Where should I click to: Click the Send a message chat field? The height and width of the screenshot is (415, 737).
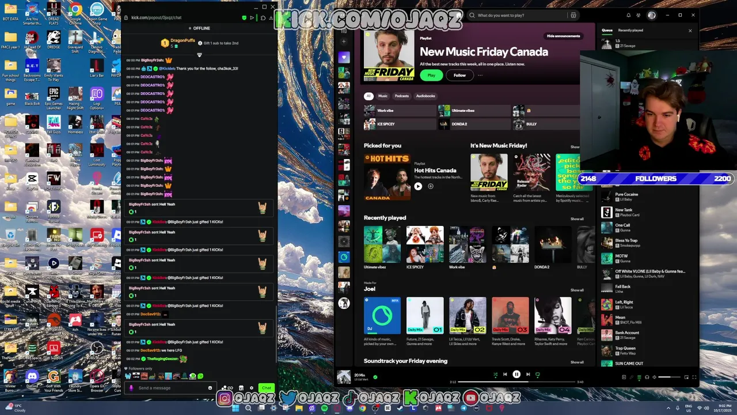click(x=172, y=388)
